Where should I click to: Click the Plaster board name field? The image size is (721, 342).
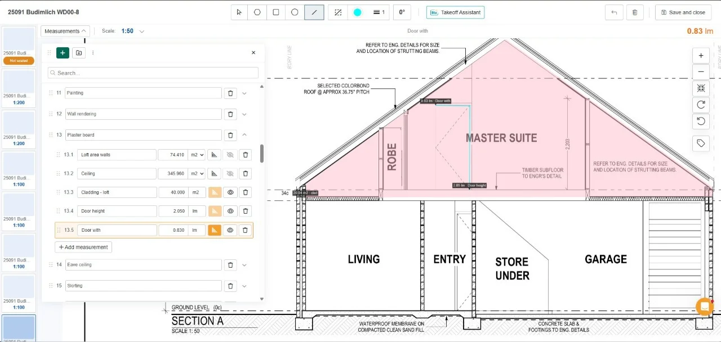tap(144, 135)
